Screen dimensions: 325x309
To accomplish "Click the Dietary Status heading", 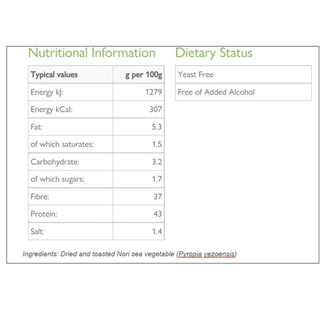I will pos(214,53).
